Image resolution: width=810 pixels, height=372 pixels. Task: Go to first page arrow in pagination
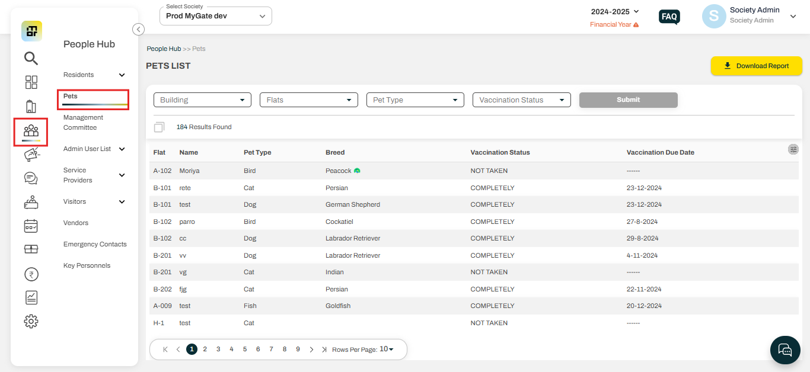[165, 349]
